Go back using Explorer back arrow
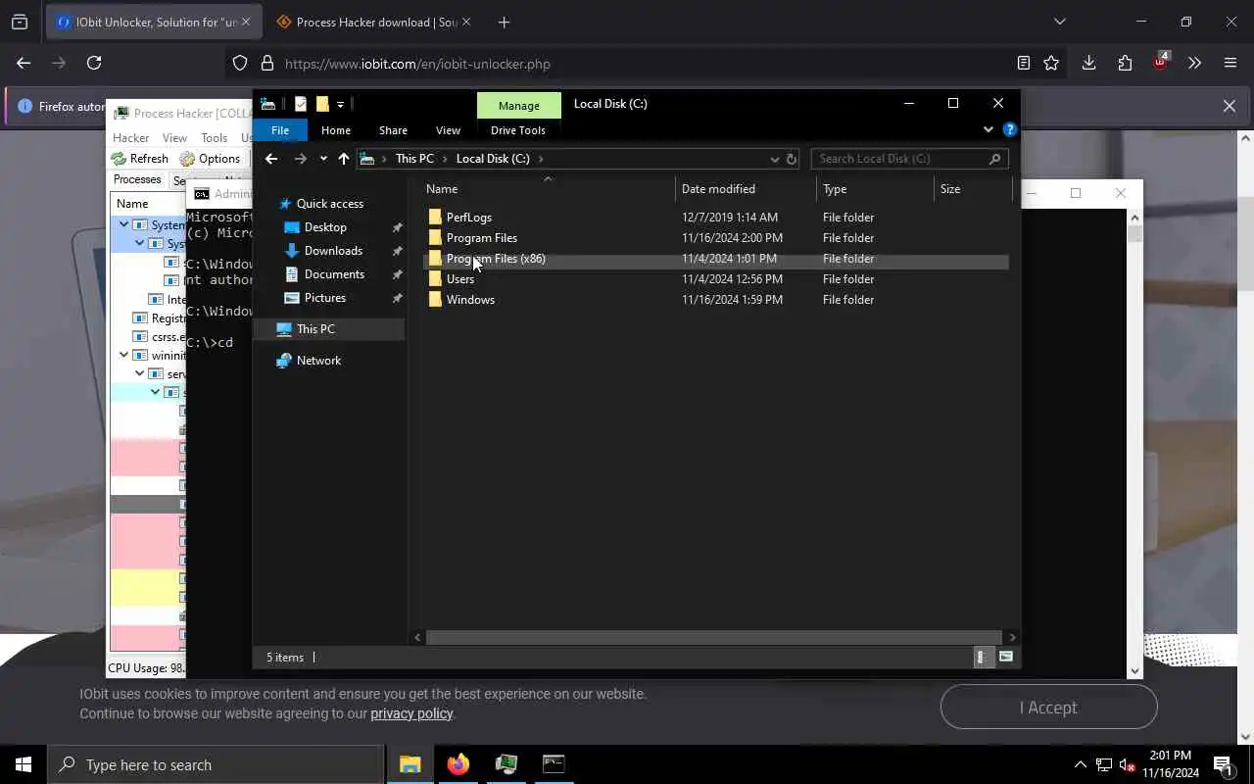This screenshot has height=784, width=1254. [x=271, y=159]
